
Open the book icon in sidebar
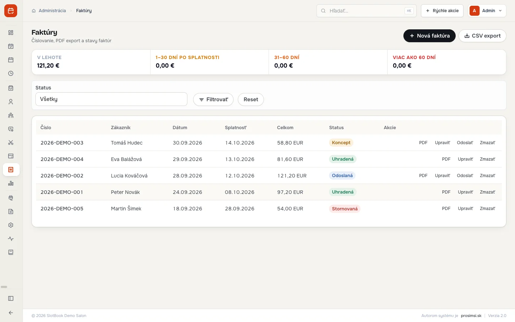pyautogui.click(x=11, y=252)
